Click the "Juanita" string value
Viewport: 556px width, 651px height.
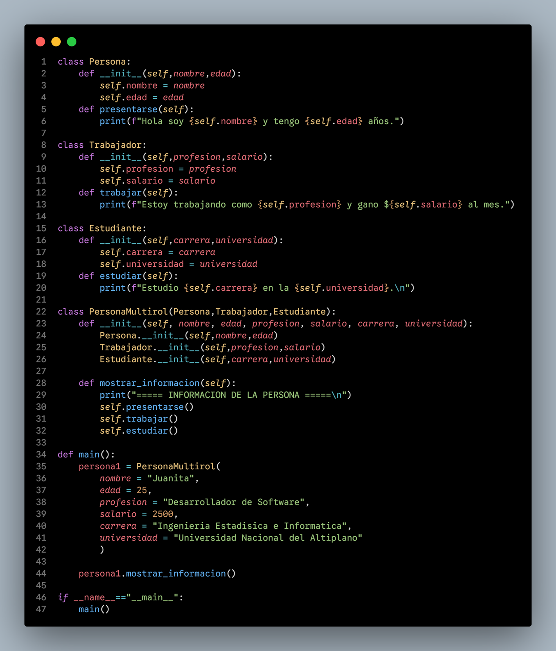171,478
